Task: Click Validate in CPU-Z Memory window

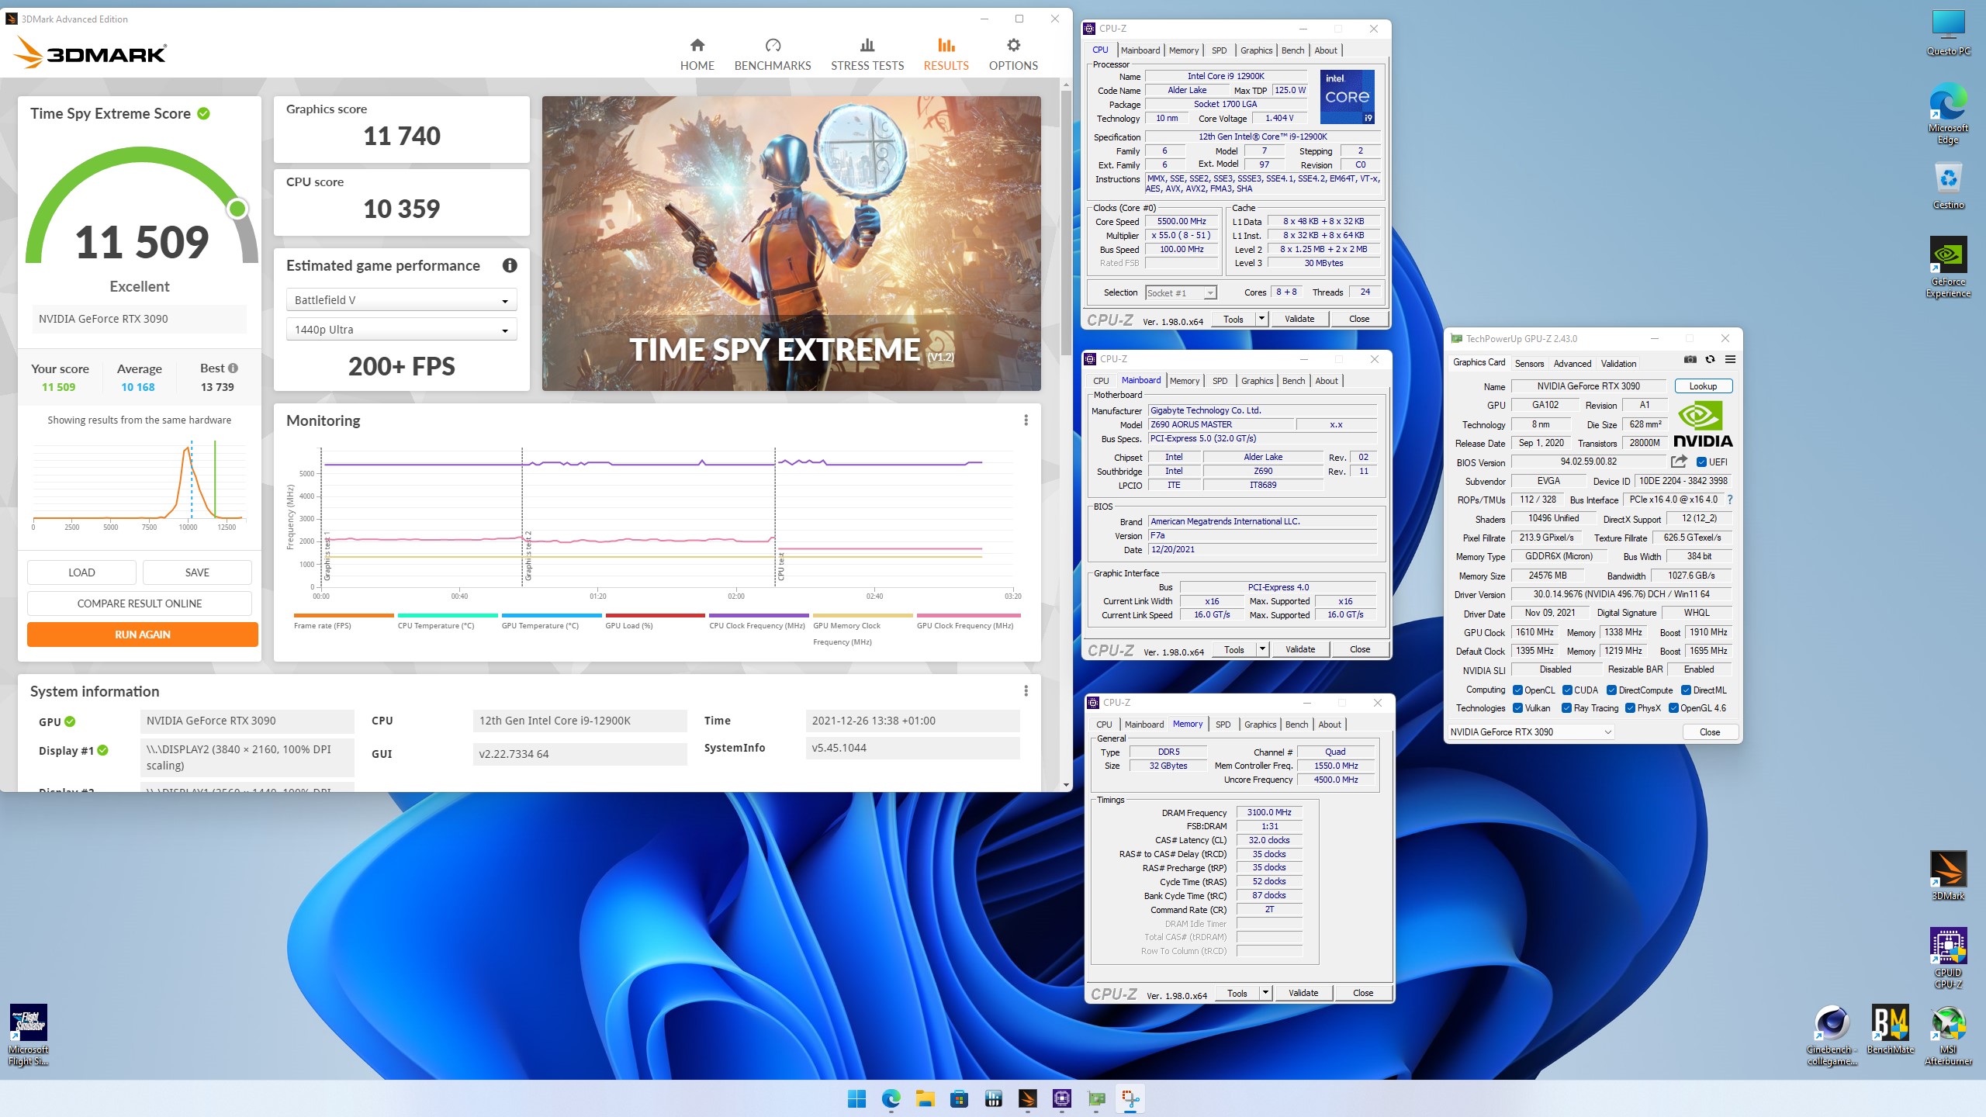Action: [x=1303, y=993]
